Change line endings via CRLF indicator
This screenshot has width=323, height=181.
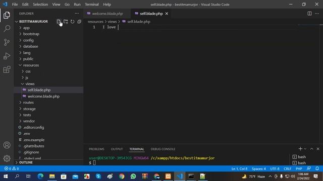[x=287, y=169]
